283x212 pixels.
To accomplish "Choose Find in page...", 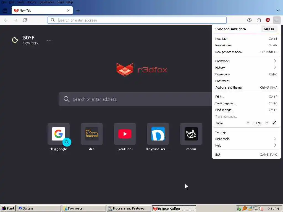I will [246, 110].
